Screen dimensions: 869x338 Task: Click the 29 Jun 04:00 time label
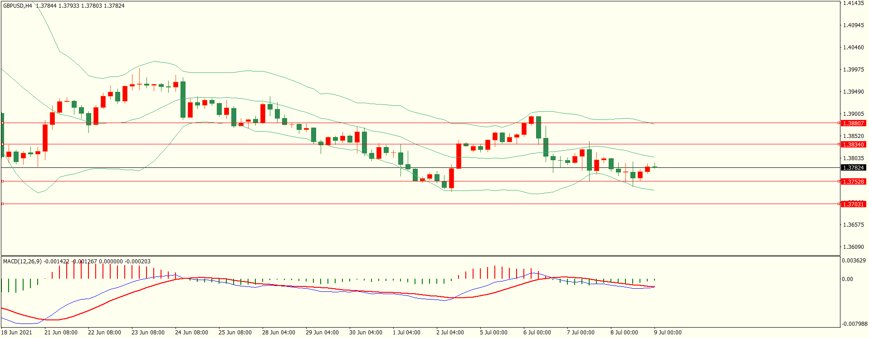pos(322,333)
